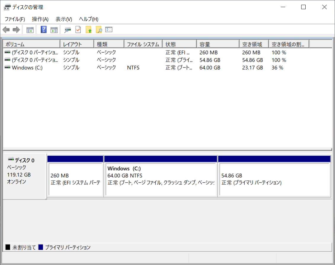Close the Disk Management window
Screen dimensions: 335x265
324,7
